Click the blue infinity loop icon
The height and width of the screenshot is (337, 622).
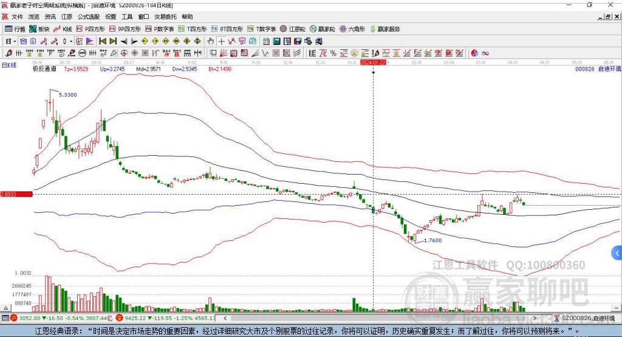485,53
